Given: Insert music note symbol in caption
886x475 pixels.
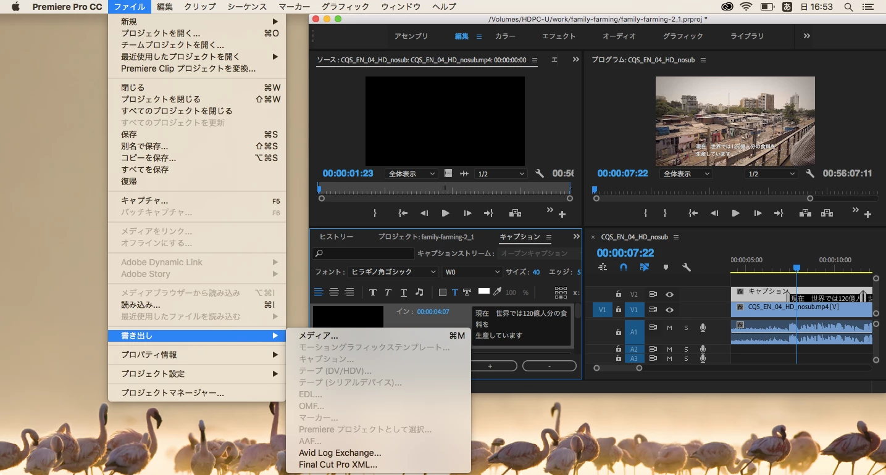Looking at the screenshot, I should [419, 292].
